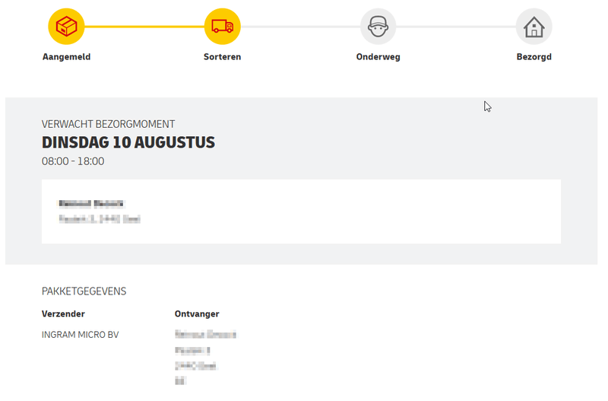Click the Onderweg courier face icon
This screenshot has height=401, width=608.
[378, 27]
